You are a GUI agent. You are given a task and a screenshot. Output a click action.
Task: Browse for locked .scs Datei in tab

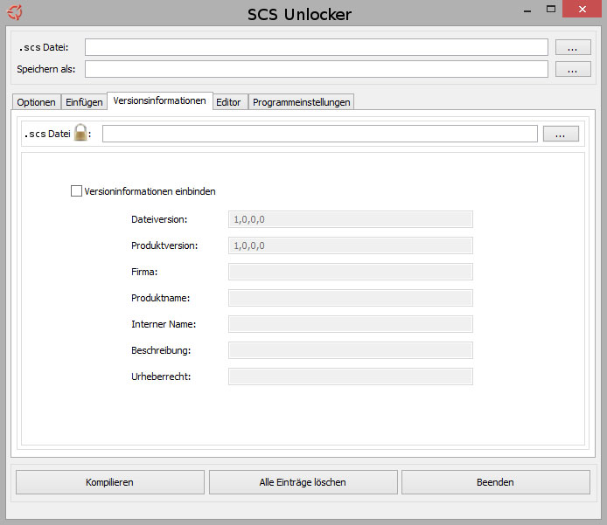561,134
